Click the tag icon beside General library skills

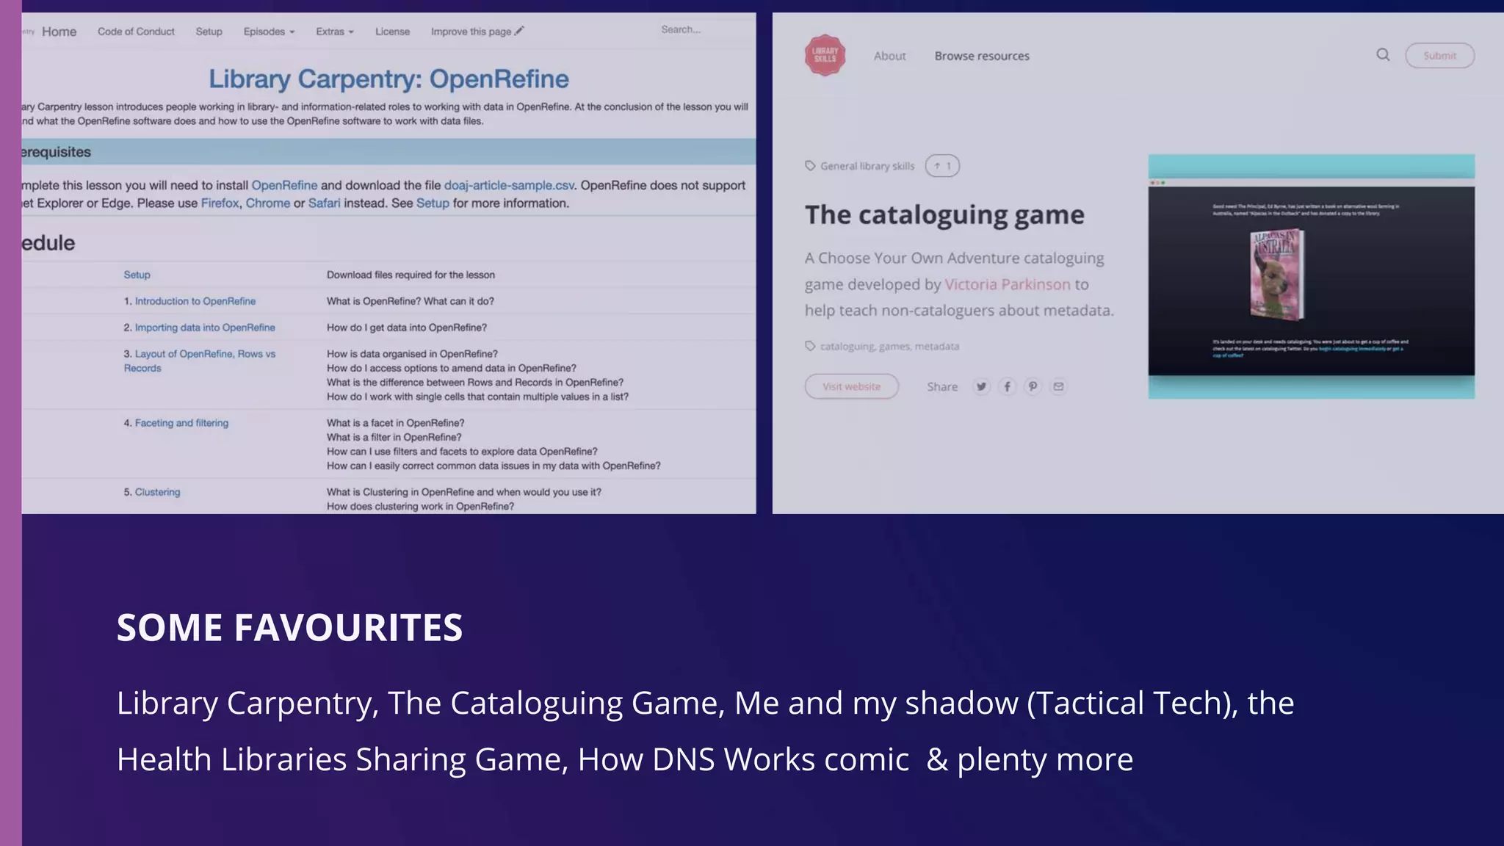coord(810,166)
